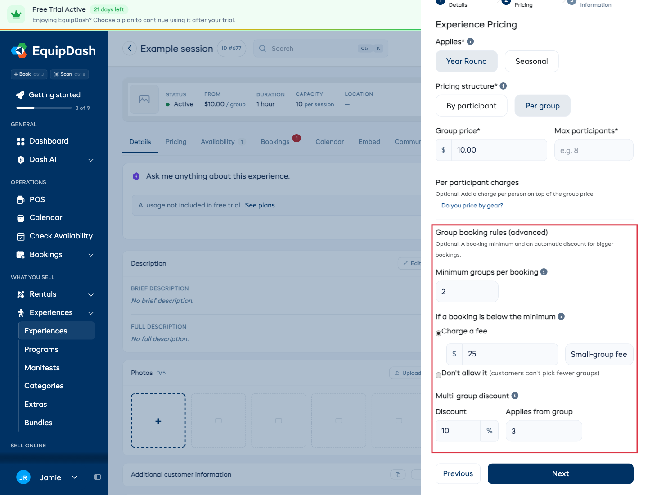Click info icon next to Multi-group discount
The width and height of the screenshot is (648, 495).
pyautogui.click(x=515, y=396)
